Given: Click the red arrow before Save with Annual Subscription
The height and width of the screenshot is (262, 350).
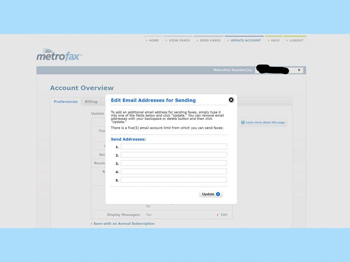Looking at the screenshot, I should point(91,224).
